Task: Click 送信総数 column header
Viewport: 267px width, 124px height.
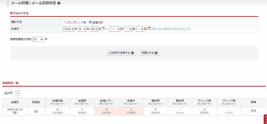Action: [x=58, y=102]
